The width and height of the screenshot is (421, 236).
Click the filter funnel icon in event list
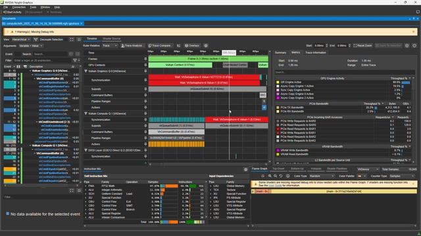tap(75, 60)
